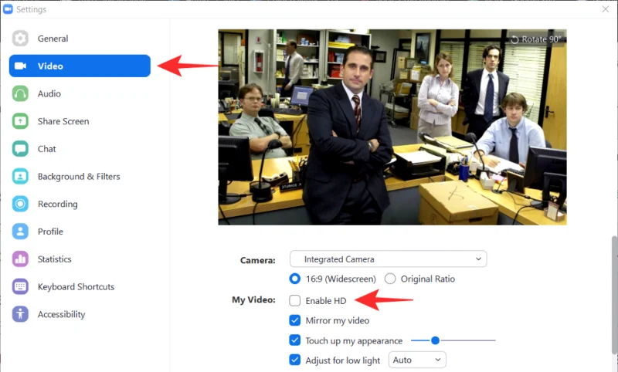618x372 pixels.
Task: Open the General settings tab
Action: (80, 39)
